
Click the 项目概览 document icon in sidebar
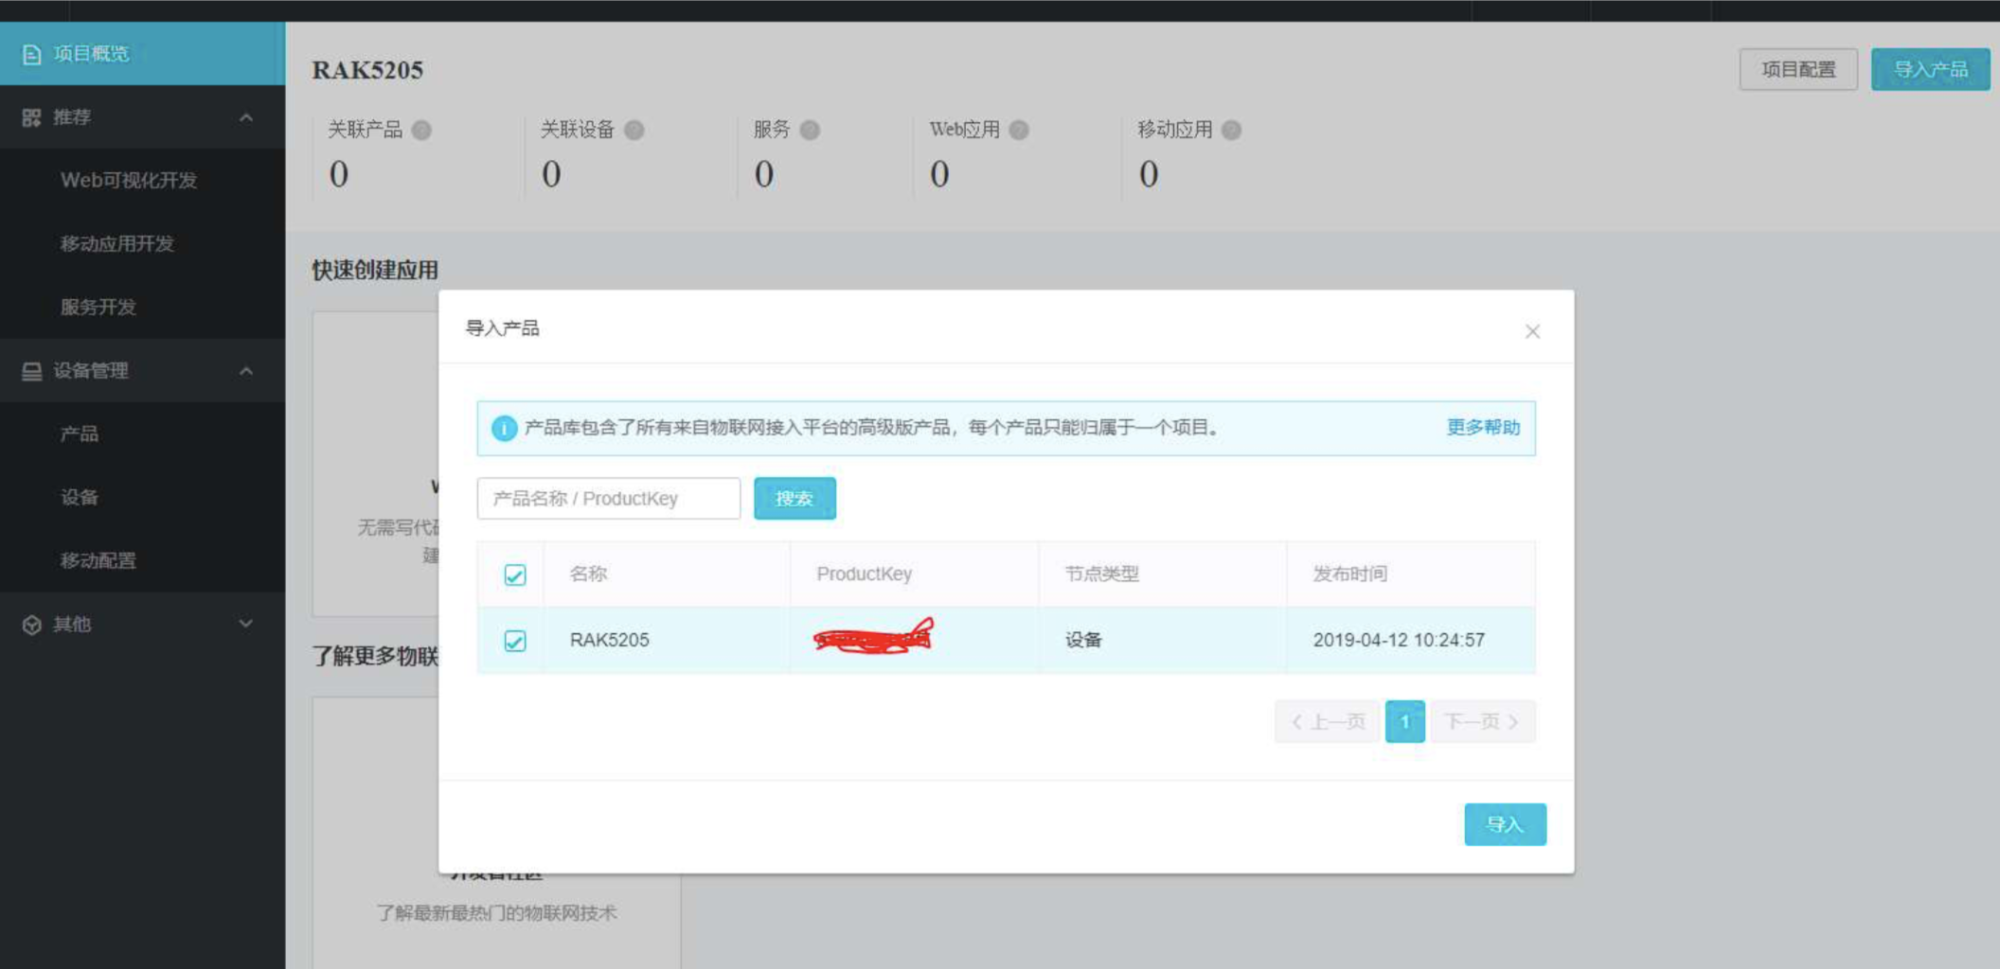point(31,54)
